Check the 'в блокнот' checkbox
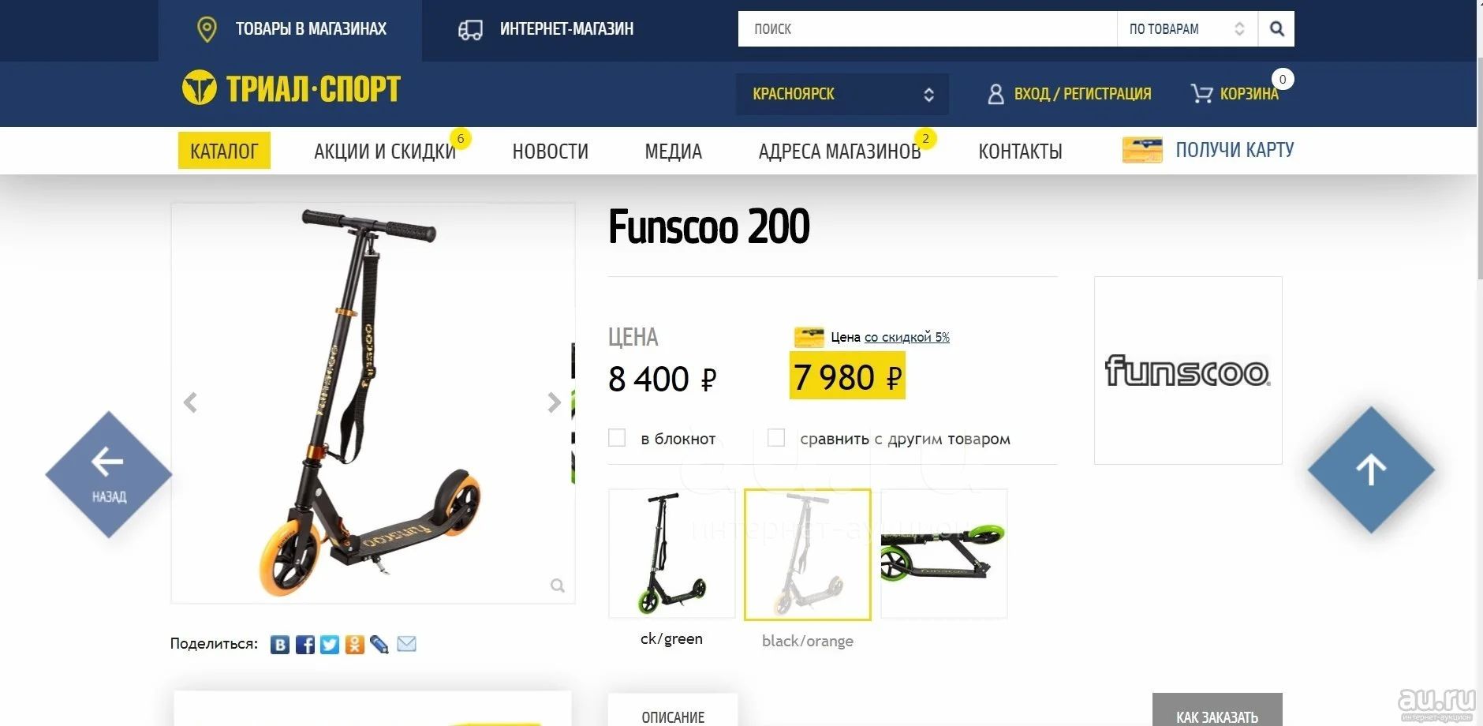Image resolution: width=1483 pixels, height=726 pixels. click(x=617, y=438)
